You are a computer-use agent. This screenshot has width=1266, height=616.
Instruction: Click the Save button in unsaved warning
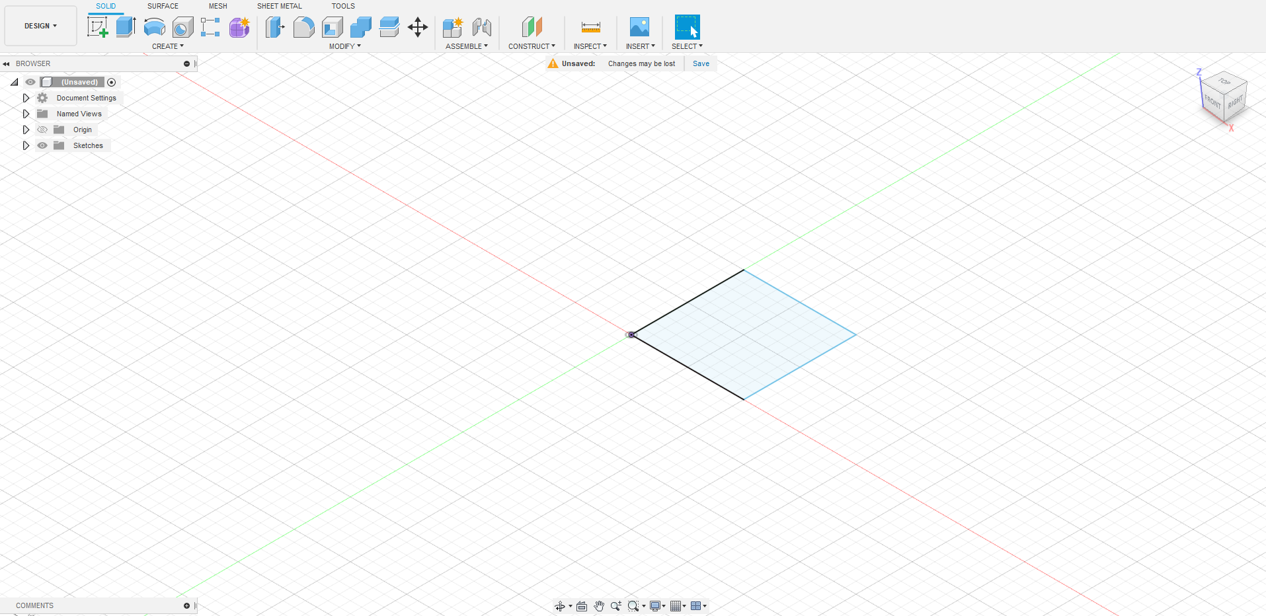coord(701,63)
